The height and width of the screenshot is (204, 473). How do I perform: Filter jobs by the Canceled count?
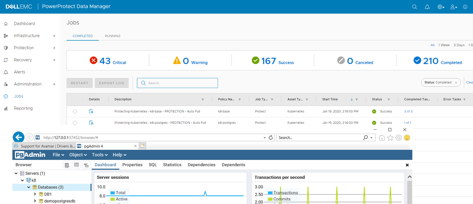355,61
